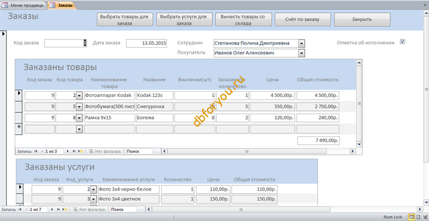The image size is (429, 221).
Task: Click the Богема name cell
Action: pyautogui.click(x=155, y=118)
